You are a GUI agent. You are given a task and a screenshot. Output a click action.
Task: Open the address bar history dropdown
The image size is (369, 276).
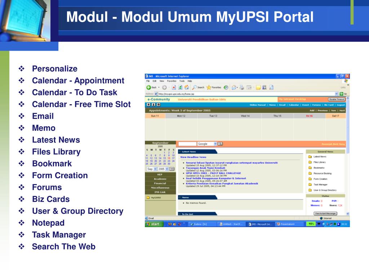tap(337, 94)
